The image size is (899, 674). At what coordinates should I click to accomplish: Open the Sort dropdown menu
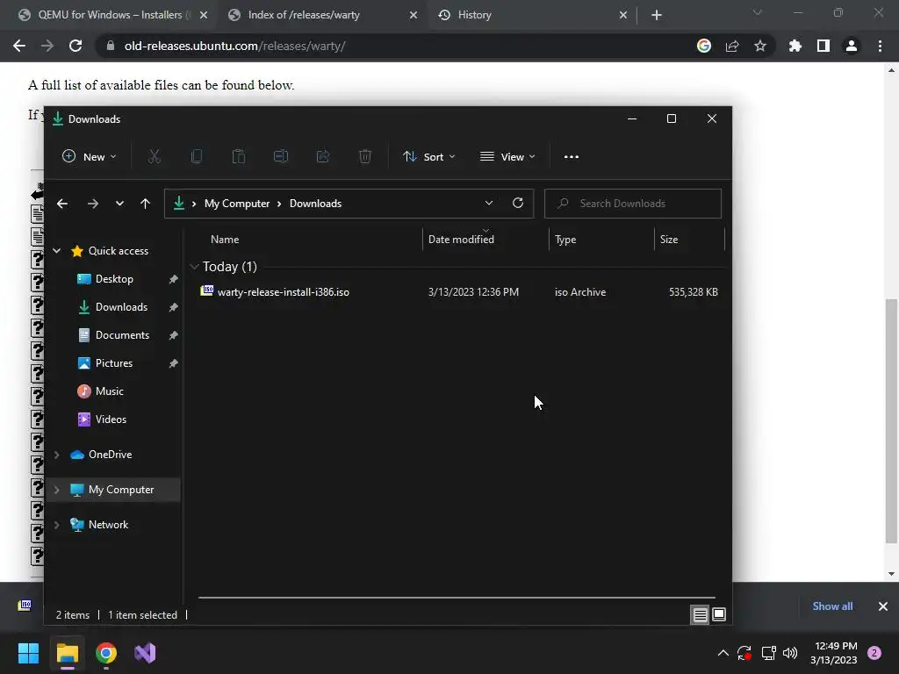point(428,156)
